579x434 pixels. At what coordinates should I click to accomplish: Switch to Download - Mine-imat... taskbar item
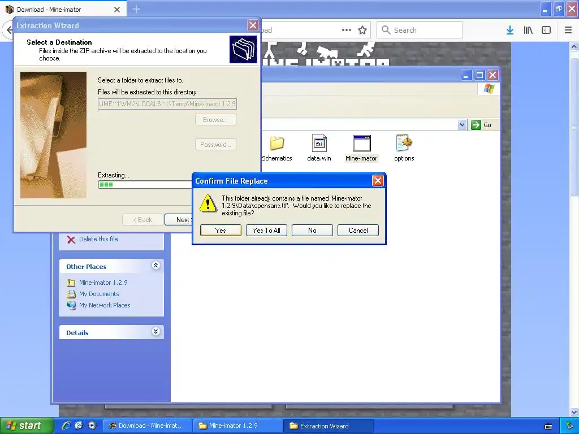pyautogui.click(x=148, y=426)
